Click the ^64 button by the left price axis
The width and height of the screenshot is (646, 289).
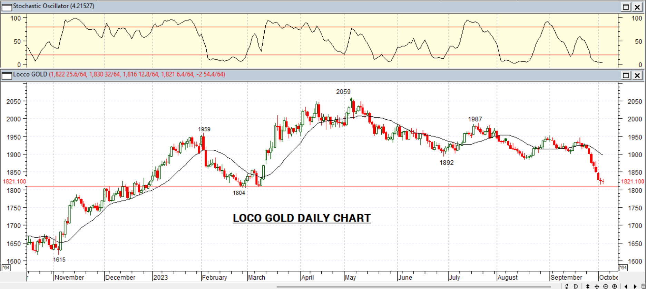6,268
